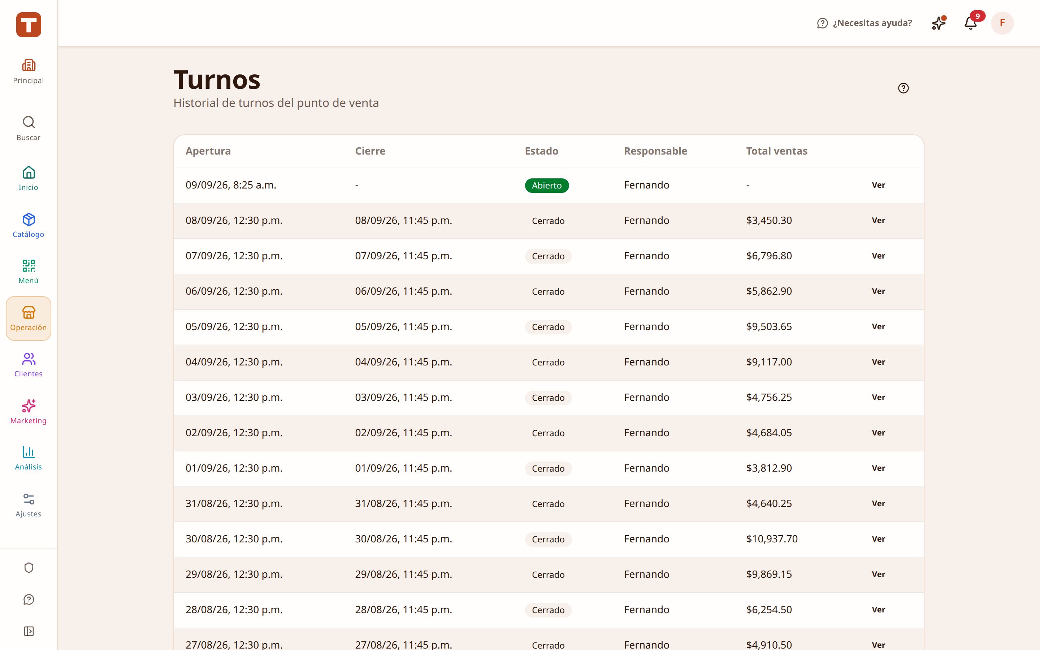Click the $4,756.25 total cell

coord(769,397)
